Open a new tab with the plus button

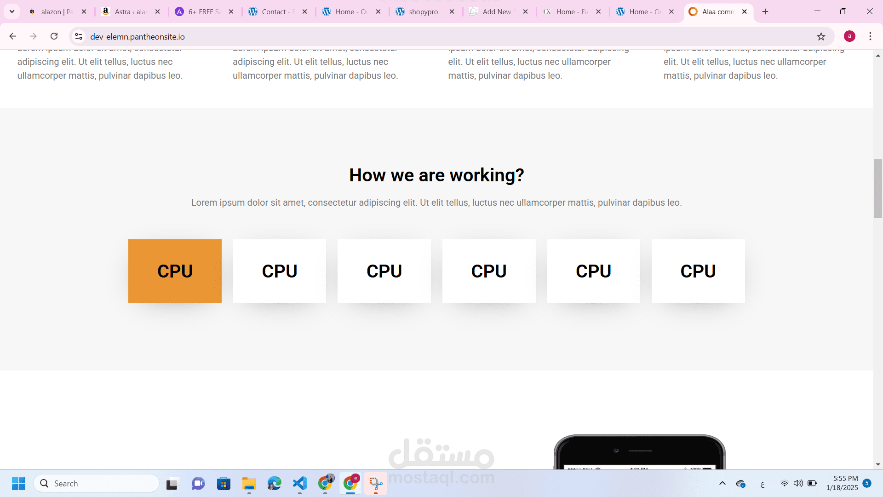765,12
